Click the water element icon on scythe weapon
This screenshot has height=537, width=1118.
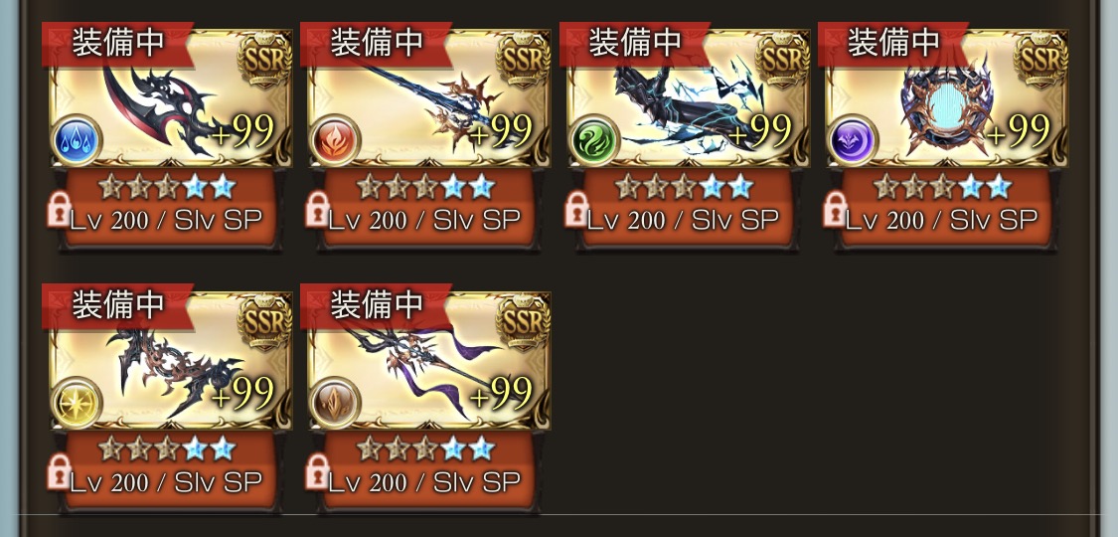[x=77, y=140]
